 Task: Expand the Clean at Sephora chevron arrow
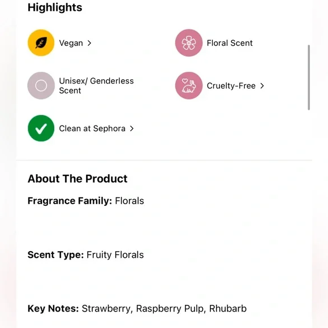pos(132,128)
